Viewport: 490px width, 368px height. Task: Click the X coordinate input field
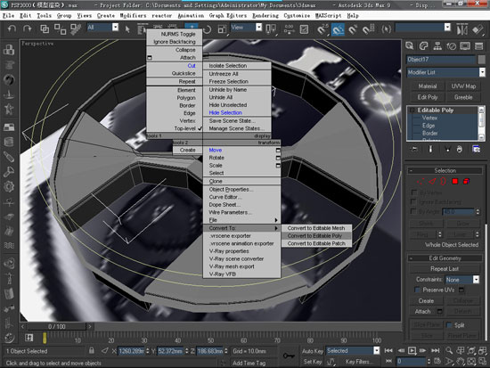(131, 351)
